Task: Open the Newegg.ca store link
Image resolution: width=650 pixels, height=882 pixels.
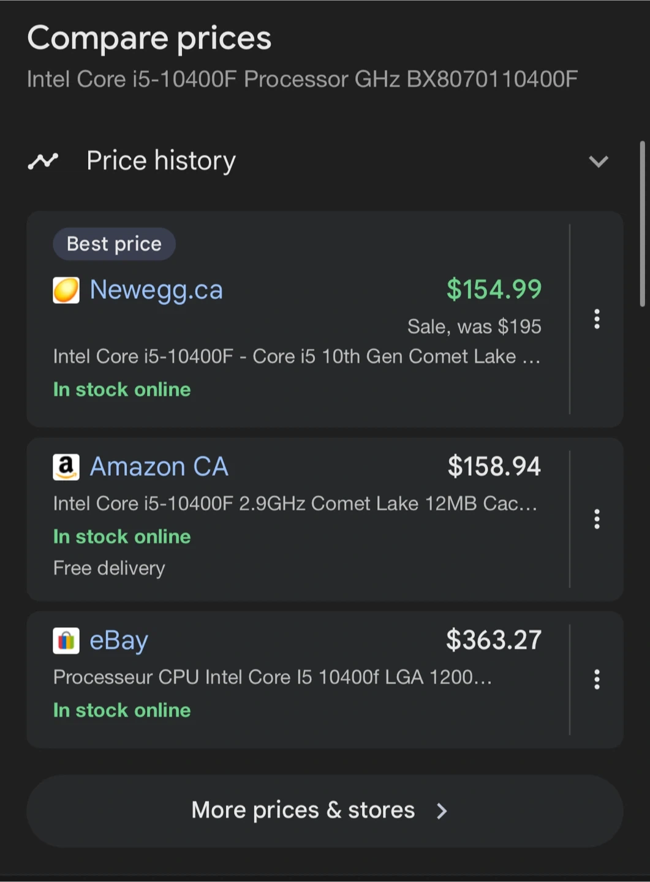Action: point(156,290)
